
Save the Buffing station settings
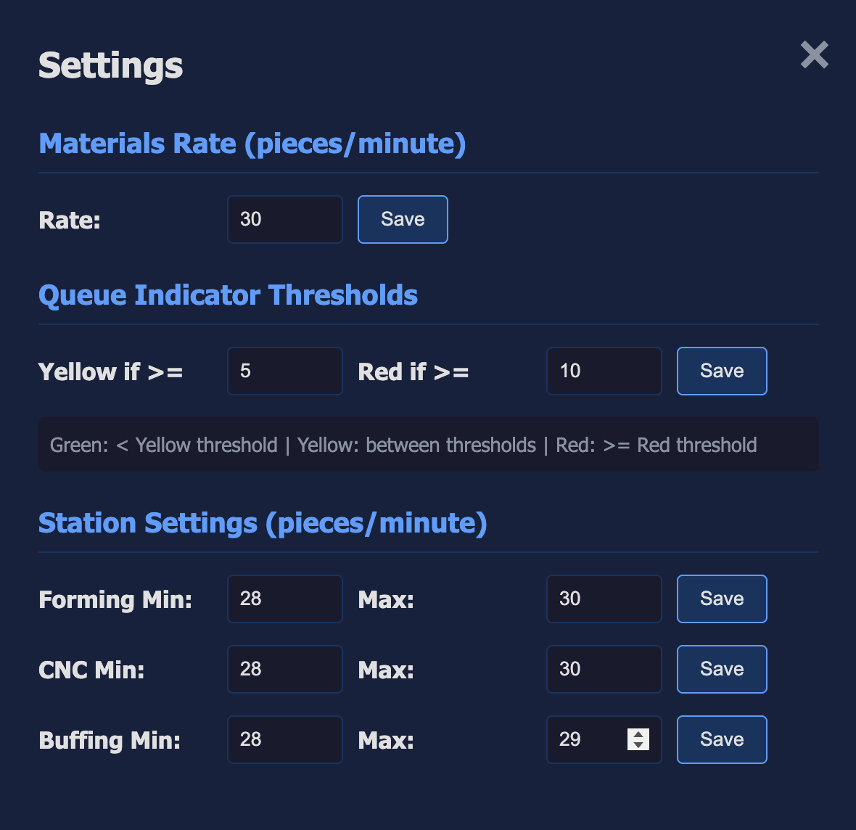click(722, 739)
